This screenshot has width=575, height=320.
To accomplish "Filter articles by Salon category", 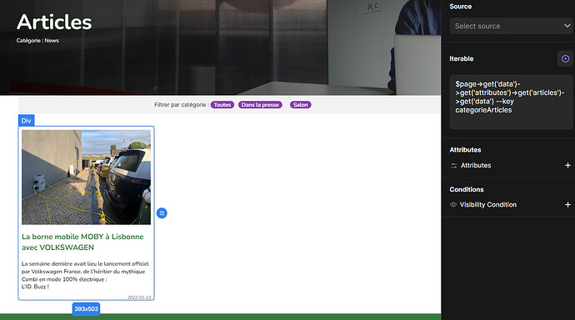I will pyautogui.click(x=300, y=105).
